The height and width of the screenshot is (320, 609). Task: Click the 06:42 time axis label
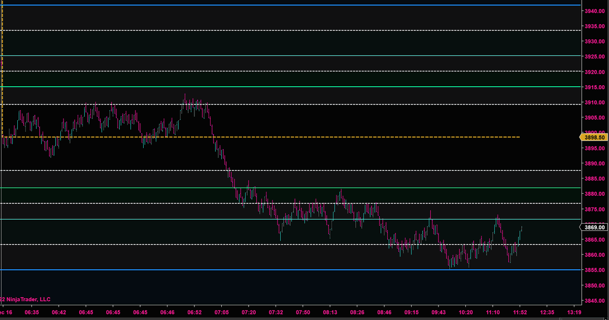(59, 312)
